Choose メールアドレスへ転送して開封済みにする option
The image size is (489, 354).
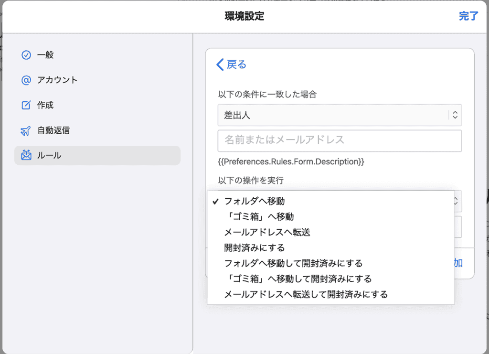(x=330, y=294)
